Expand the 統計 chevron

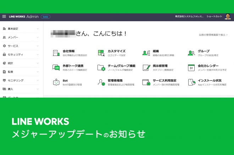tap(38, 63)
